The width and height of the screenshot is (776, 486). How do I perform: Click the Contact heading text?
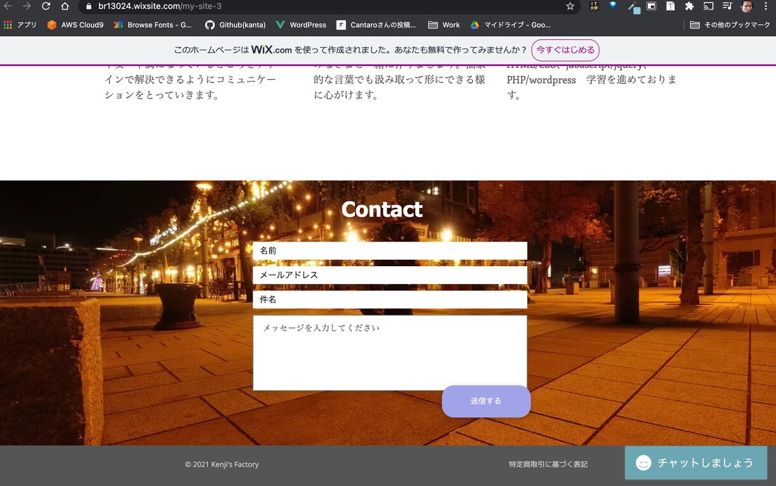382,209
